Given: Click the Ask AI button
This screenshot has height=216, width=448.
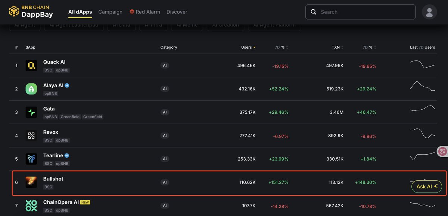Looking at the screenshot, I should 427,186.
